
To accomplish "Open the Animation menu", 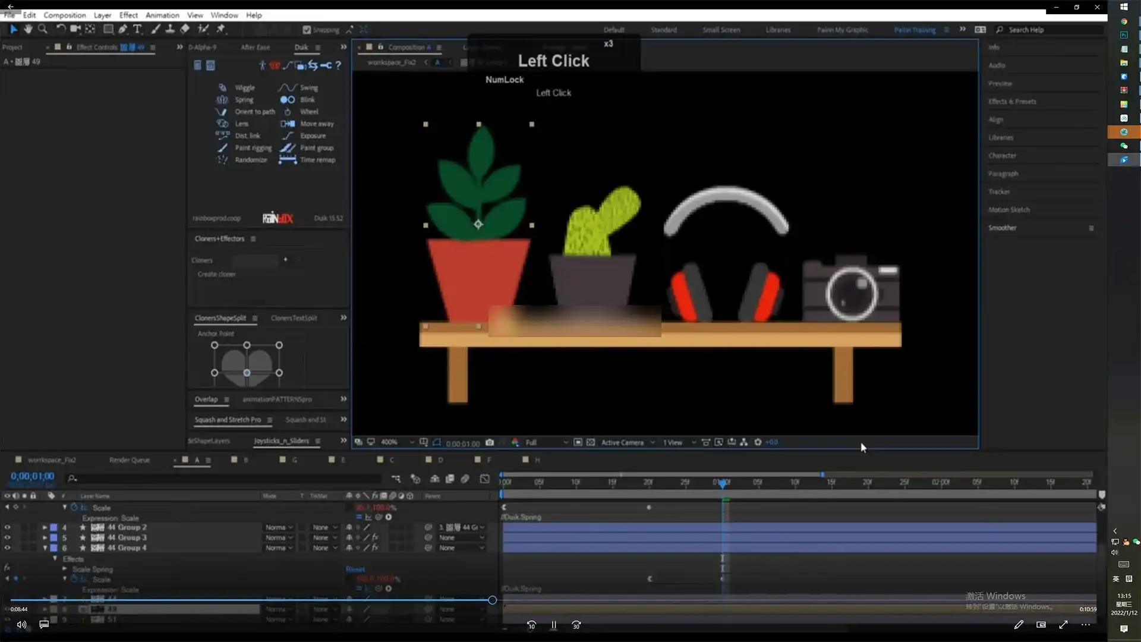I will coord(162,15).
